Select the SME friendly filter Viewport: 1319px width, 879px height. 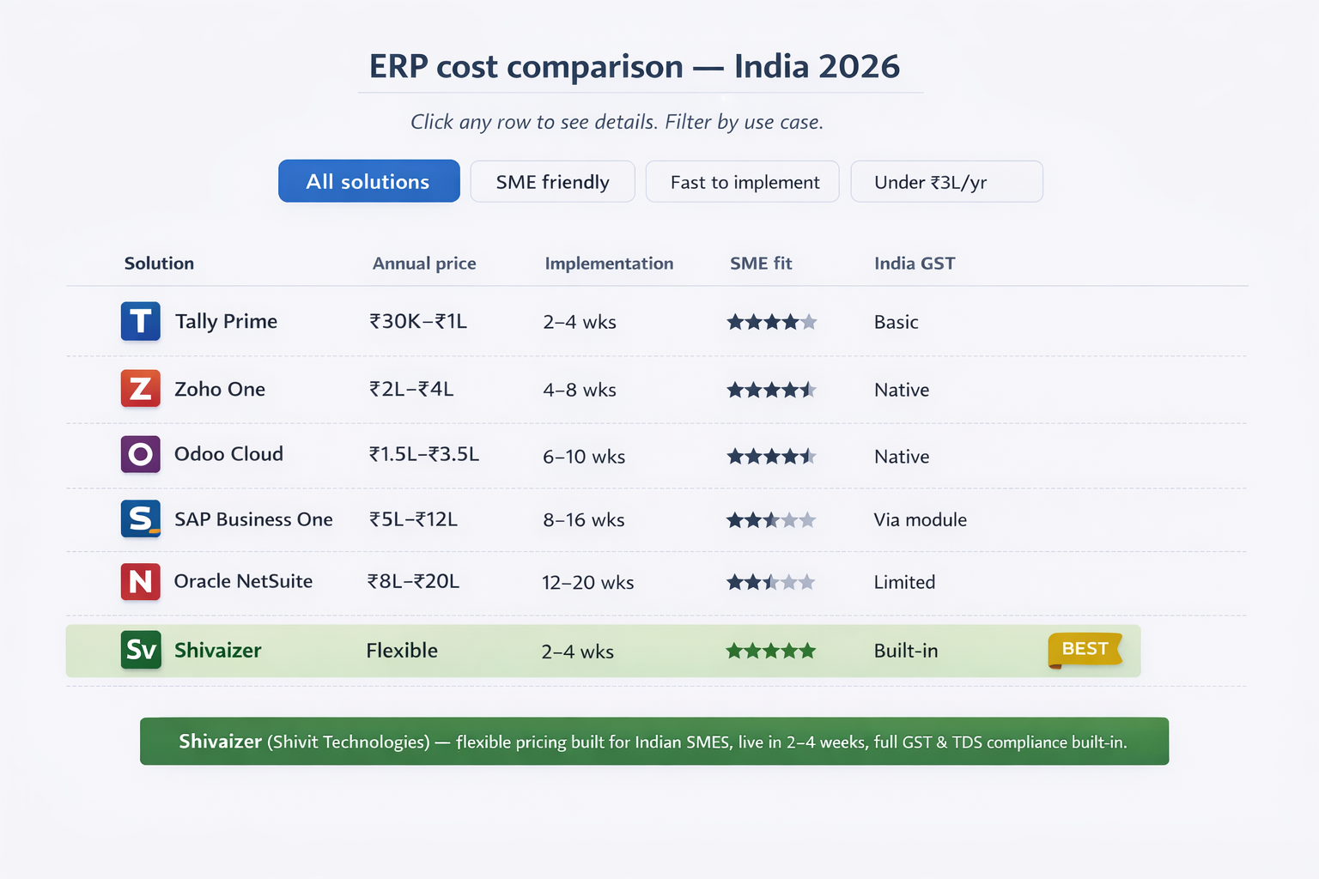click(552, 181)
